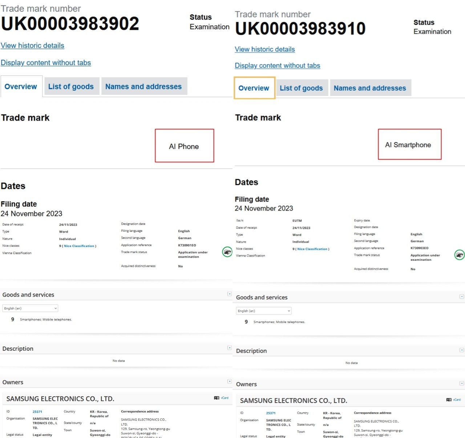Click Display content without tabs for UK00003983910
The width and height of the screenshot is (465, 438).
click(277, 66)
